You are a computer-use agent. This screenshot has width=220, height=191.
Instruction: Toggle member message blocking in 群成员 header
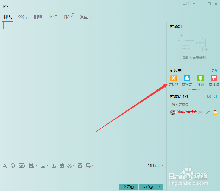click(209, 96)
